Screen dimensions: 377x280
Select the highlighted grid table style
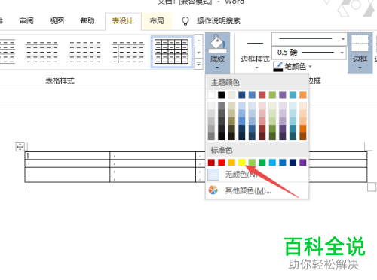click(172, 52)
